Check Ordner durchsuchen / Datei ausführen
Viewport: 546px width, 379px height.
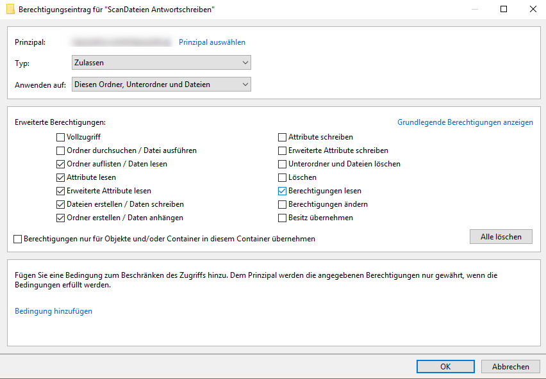pos(61,150)
